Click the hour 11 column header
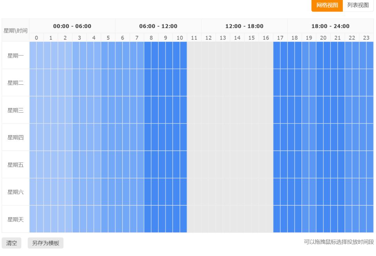Viewport: 376px width, 256px height. click(194, 38)
